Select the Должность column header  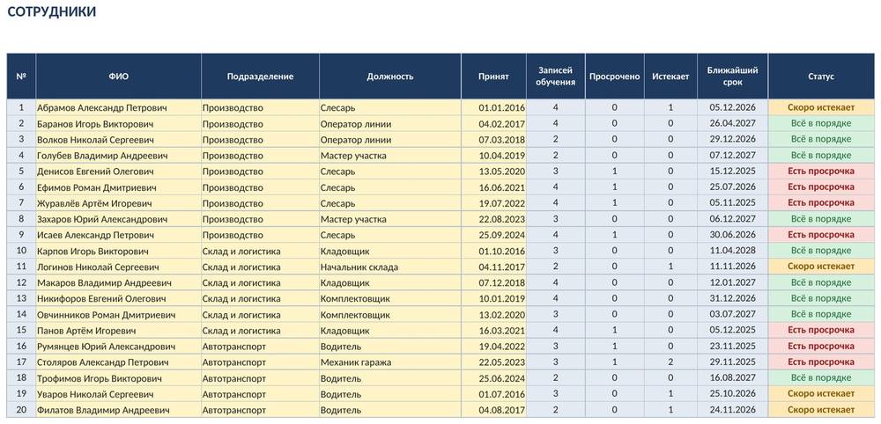coord(390,77)
